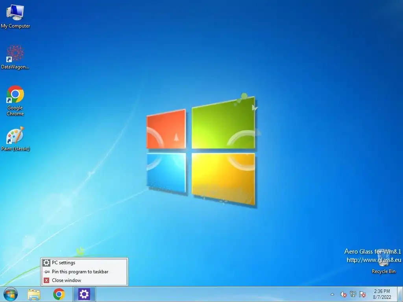Click the PC settings gear taskbar button

[84, 294]
